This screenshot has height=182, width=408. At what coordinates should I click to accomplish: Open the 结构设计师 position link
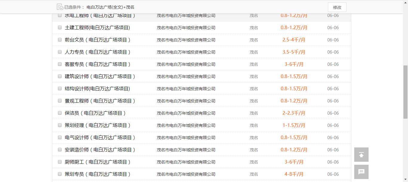97,89
